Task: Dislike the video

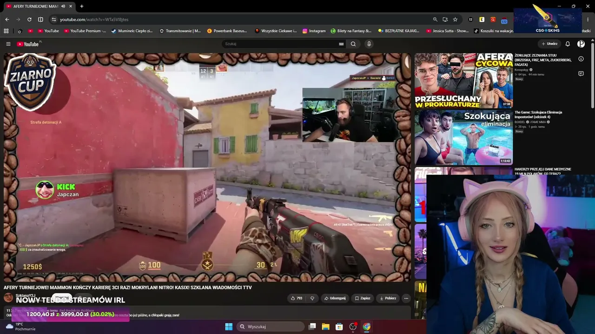Action: (x=312, y=298)
